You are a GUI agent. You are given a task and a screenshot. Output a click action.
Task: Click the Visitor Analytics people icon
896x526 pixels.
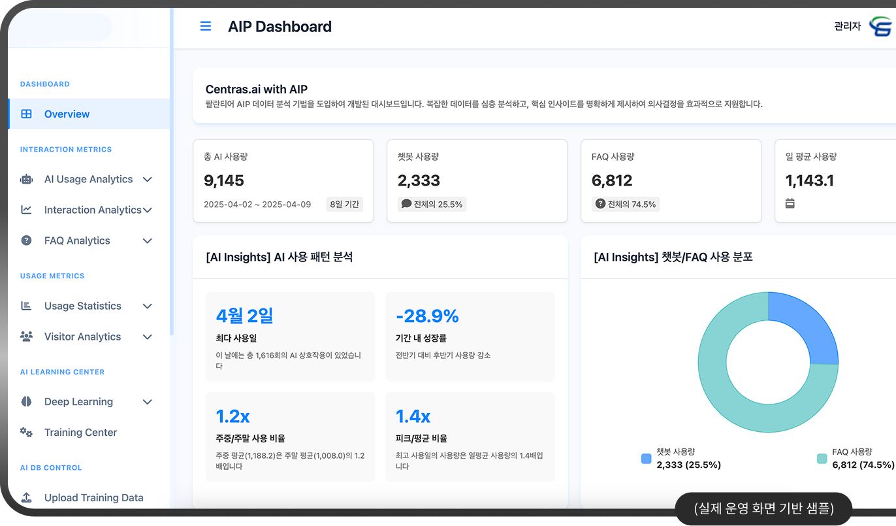click(x=26, y=337)
